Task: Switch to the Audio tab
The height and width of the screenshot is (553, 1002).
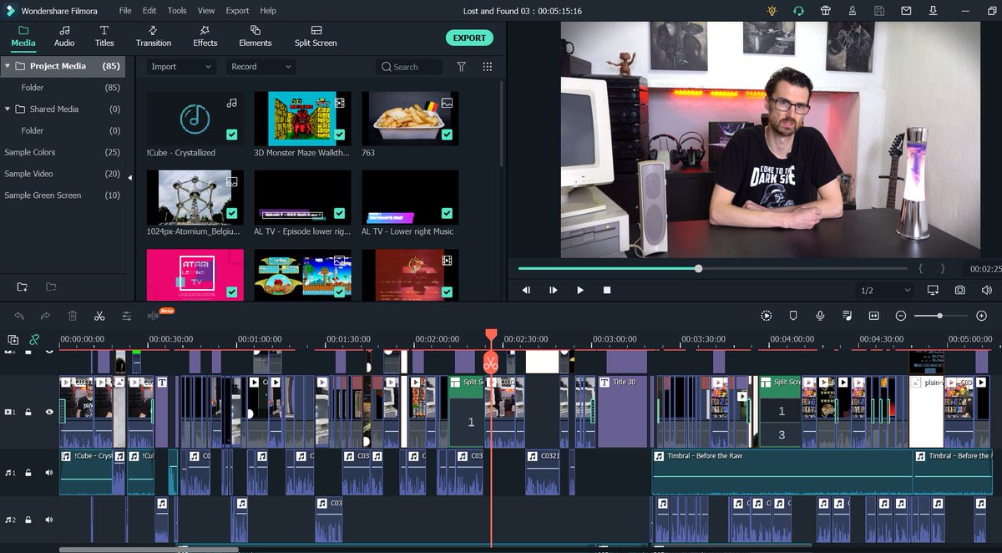Action: point(64,37)
